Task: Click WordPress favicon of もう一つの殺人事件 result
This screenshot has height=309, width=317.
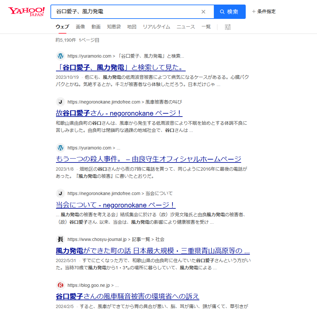Action: [x=61, y=148]
